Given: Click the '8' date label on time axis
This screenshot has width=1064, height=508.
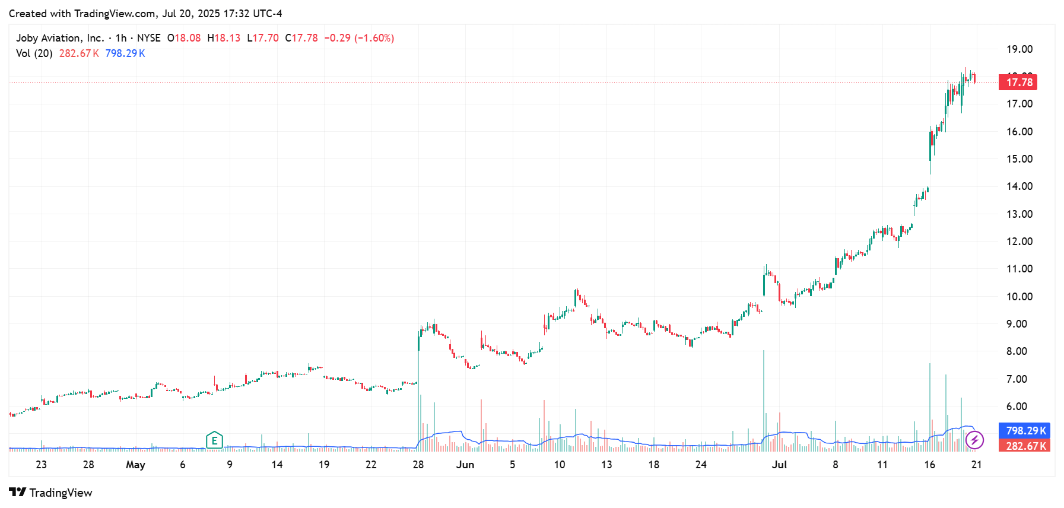Looking at the screenshot, I should [836, 465].
